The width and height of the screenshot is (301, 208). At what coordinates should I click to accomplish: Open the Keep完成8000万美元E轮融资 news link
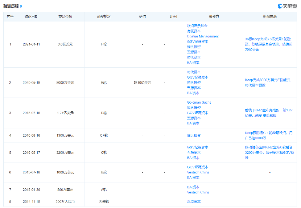tap(268, 83)
